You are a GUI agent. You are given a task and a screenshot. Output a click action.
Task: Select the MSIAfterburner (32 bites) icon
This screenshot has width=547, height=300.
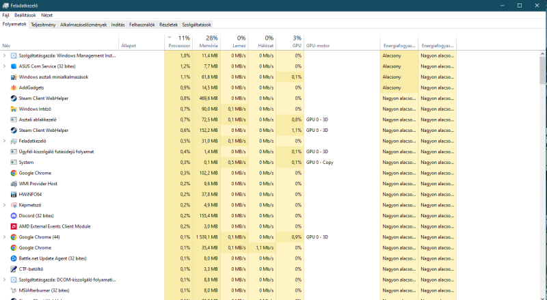[14, 290]
